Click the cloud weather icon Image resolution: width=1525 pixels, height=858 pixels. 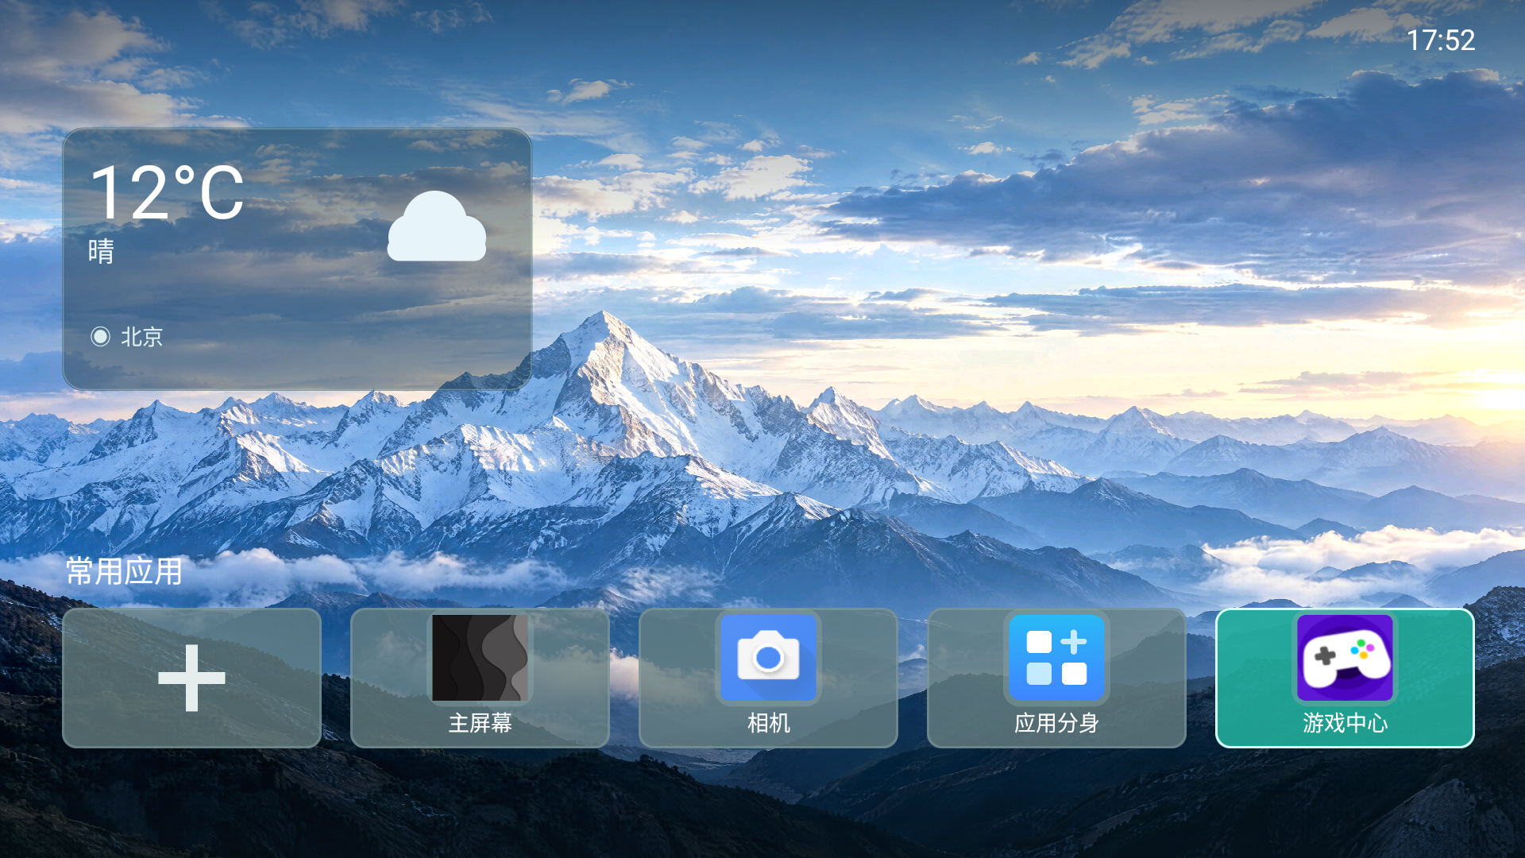(437, 226)
